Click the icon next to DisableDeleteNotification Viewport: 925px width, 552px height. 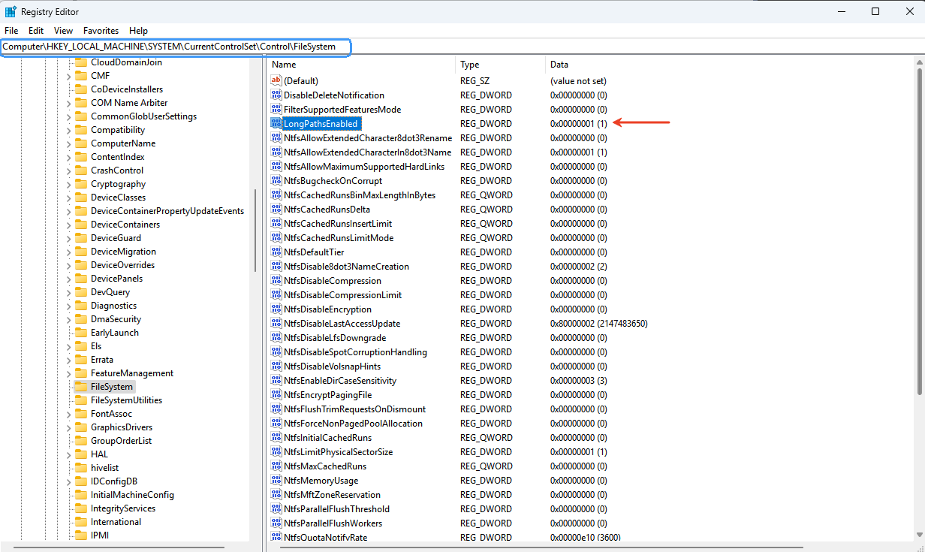click(x=276, y=95)
